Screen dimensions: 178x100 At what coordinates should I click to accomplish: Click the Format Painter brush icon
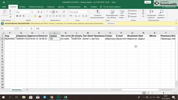tap(10, 17)
